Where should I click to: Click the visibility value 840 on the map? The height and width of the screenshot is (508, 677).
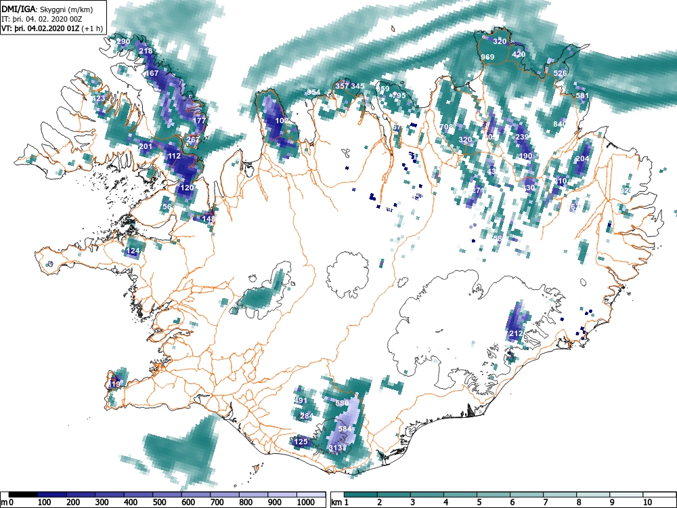560,124
